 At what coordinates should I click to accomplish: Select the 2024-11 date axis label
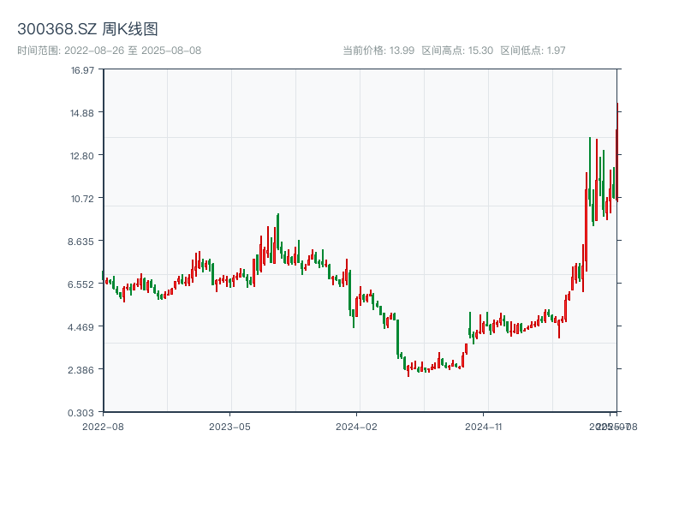tap(485, 426)
